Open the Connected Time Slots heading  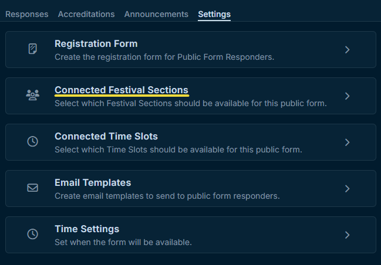[x=106, y=137]
